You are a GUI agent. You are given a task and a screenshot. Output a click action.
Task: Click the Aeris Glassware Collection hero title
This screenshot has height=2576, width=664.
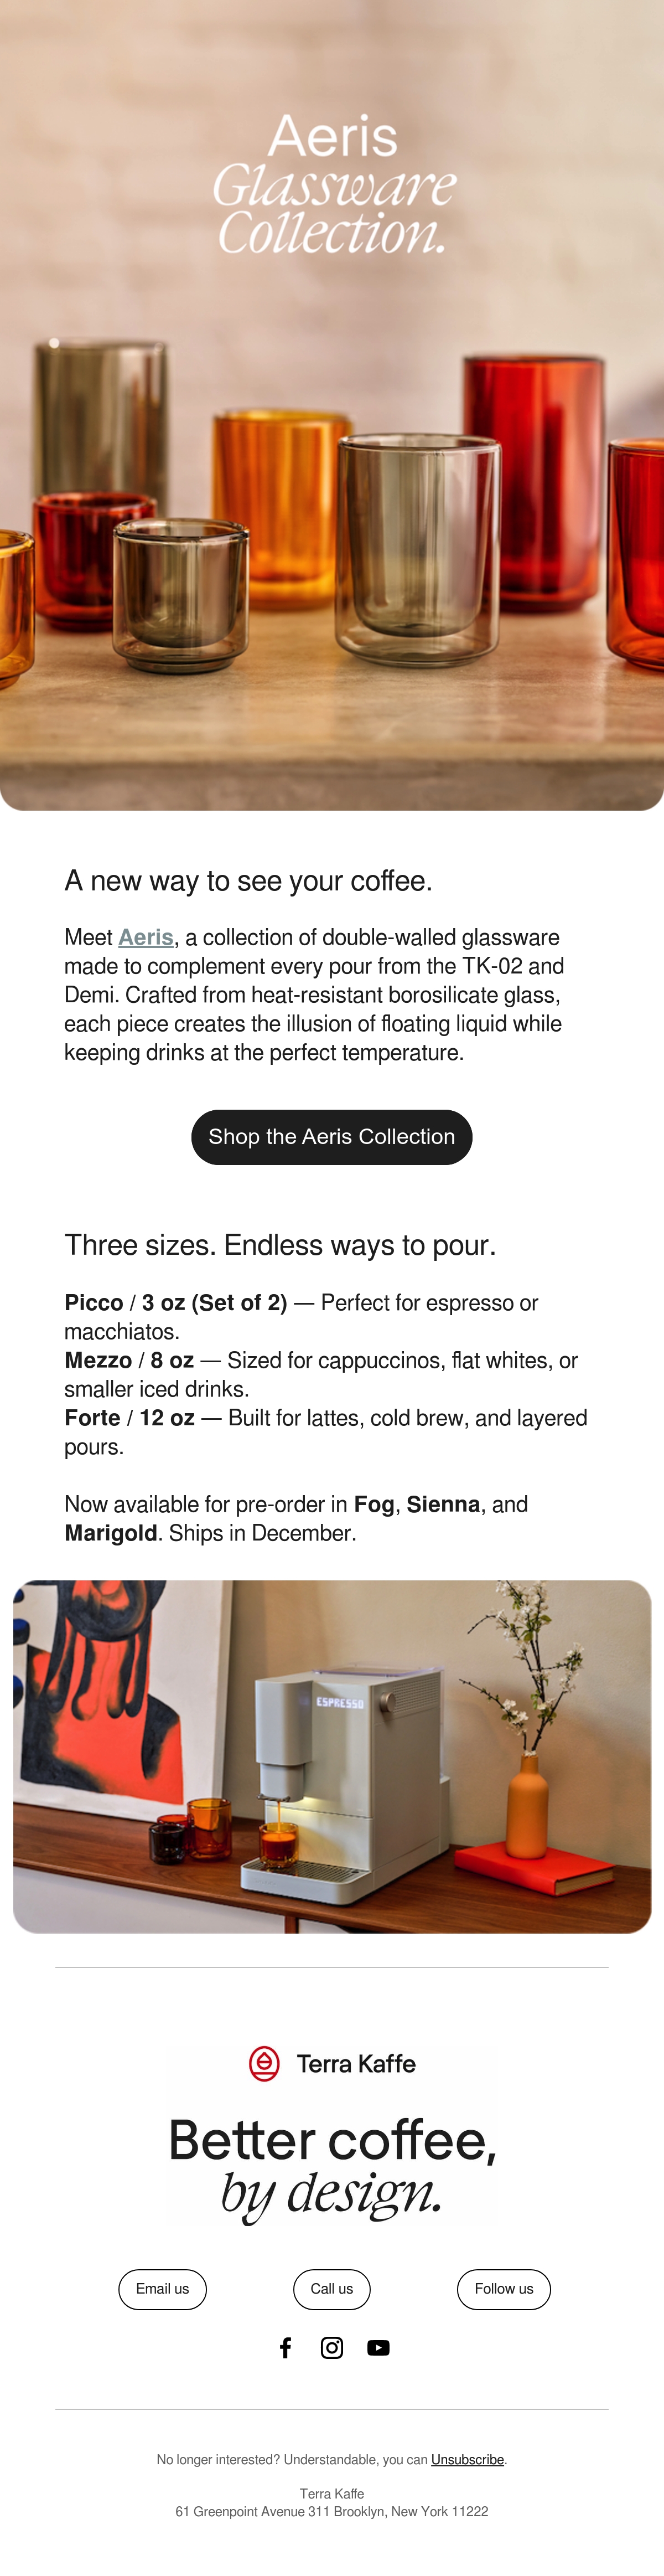tap(333, 184)
